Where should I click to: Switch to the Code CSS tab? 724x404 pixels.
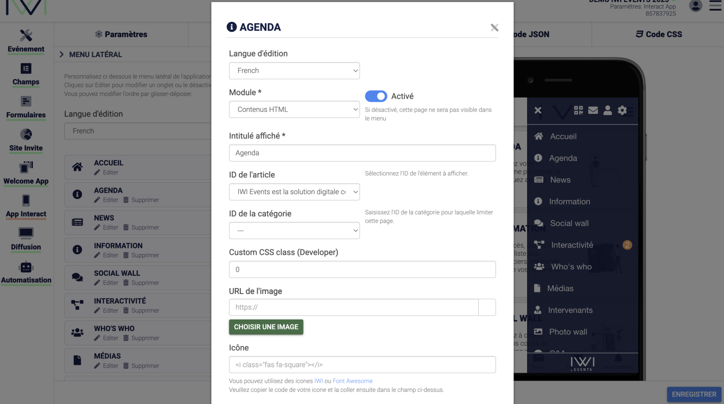click(x=659, y=34)
